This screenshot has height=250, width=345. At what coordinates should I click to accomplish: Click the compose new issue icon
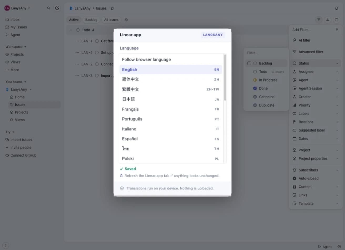[x=57, y=8]
